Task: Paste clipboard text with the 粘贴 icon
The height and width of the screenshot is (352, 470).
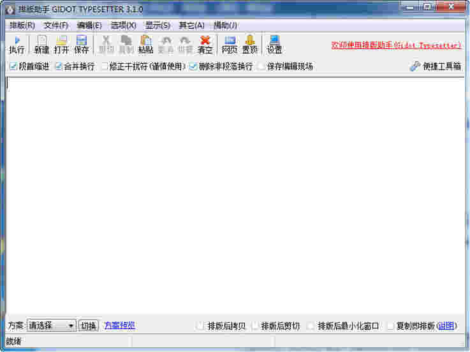Action: (145, 45)
